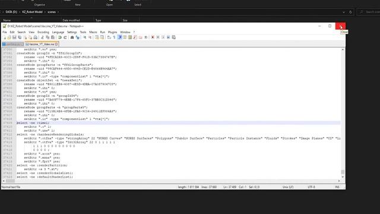Open the File menu
The image size is (380, 214).
tap(5, 32)
